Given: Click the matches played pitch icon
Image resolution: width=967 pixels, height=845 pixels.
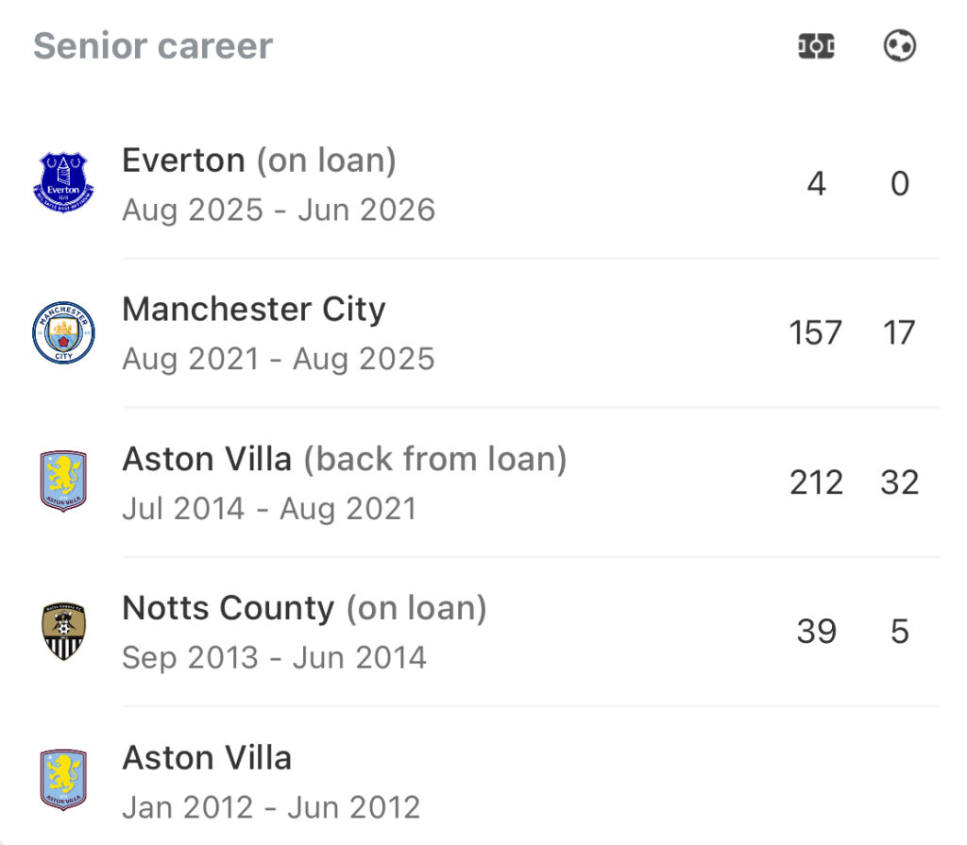Looking at the screenshot, I should (x=816, y=46).
